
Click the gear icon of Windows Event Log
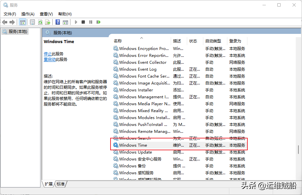point(115,69)
